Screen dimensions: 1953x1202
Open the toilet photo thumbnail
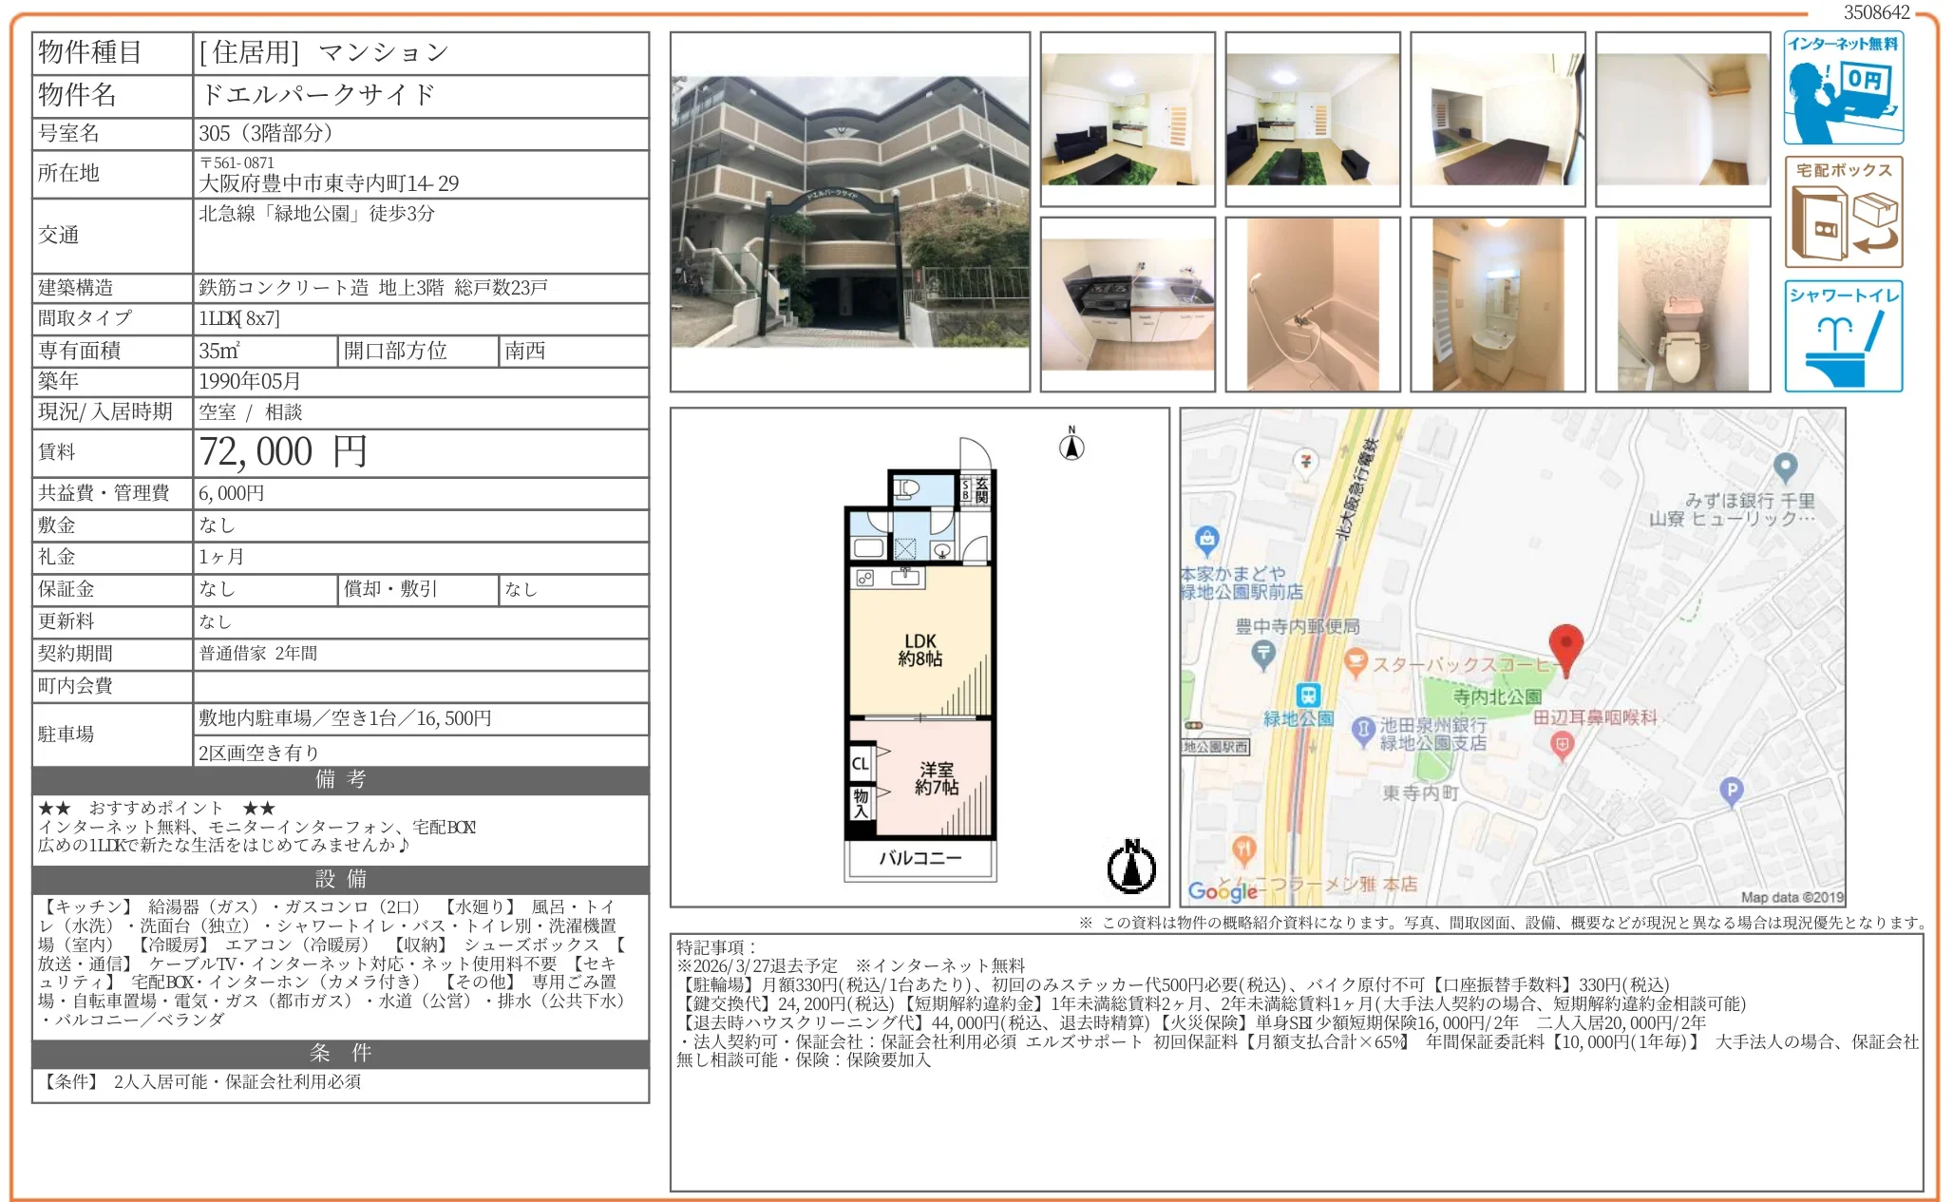click(x=1683, y=306)
